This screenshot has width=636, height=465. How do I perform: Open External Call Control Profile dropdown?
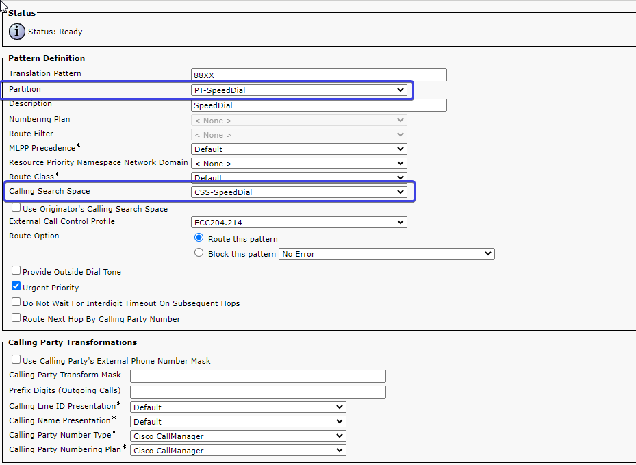(298, 223)
